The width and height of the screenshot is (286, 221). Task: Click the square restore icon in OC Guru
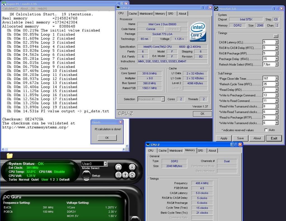118,175
